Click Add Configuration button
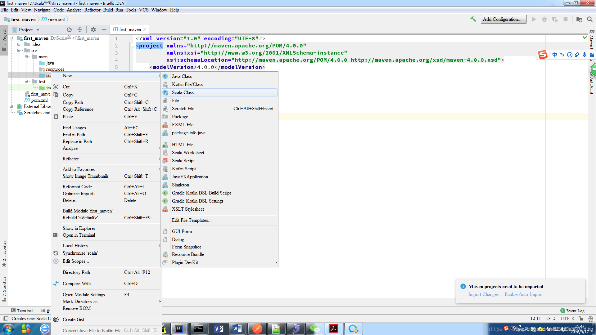Image resolution: width=596 pixels, height=335 pixels. [x=503, y=19]
